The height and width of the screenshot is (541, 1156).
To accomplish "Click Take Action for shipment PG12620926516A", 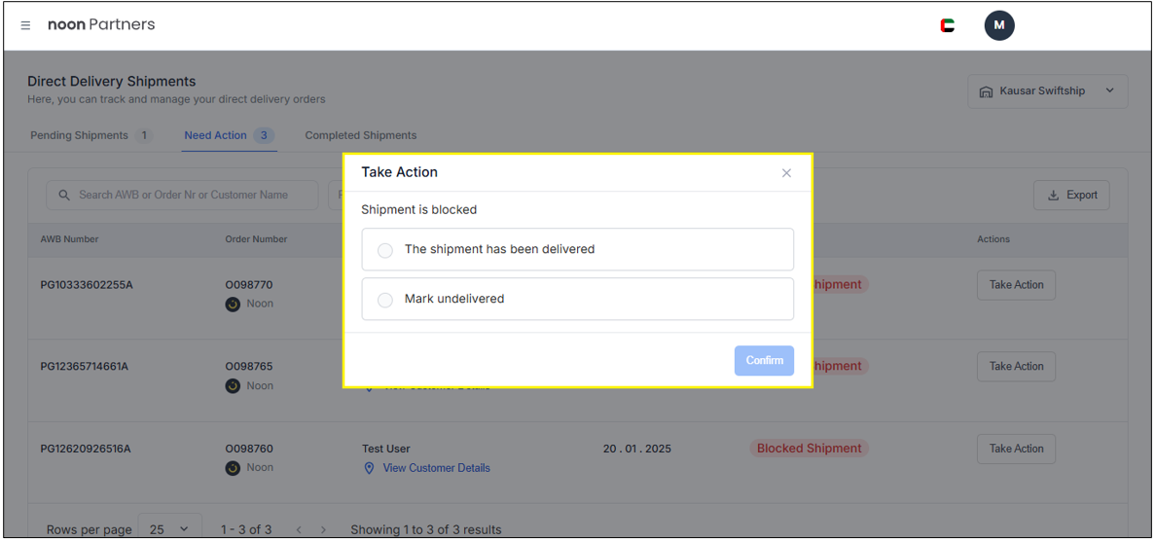I will (x=1016, y=449).
